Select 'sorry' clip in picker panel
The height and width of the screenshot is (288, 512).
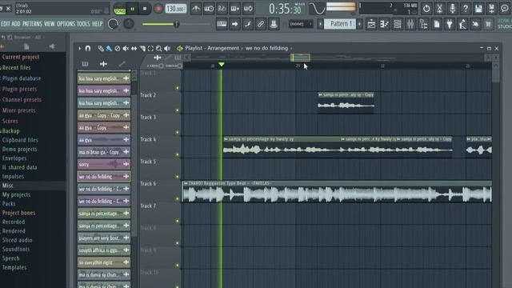(x=104, y=164)
